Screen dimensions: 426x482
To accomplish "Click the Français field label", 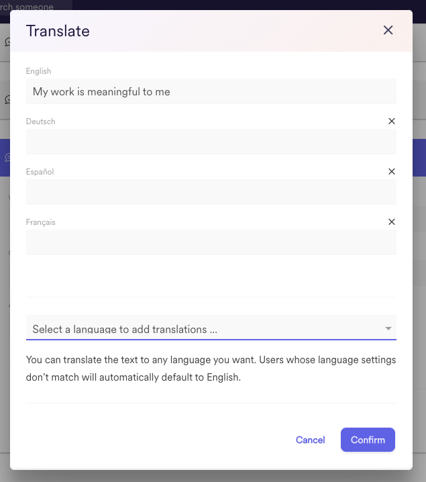I will tap(40, 222).
